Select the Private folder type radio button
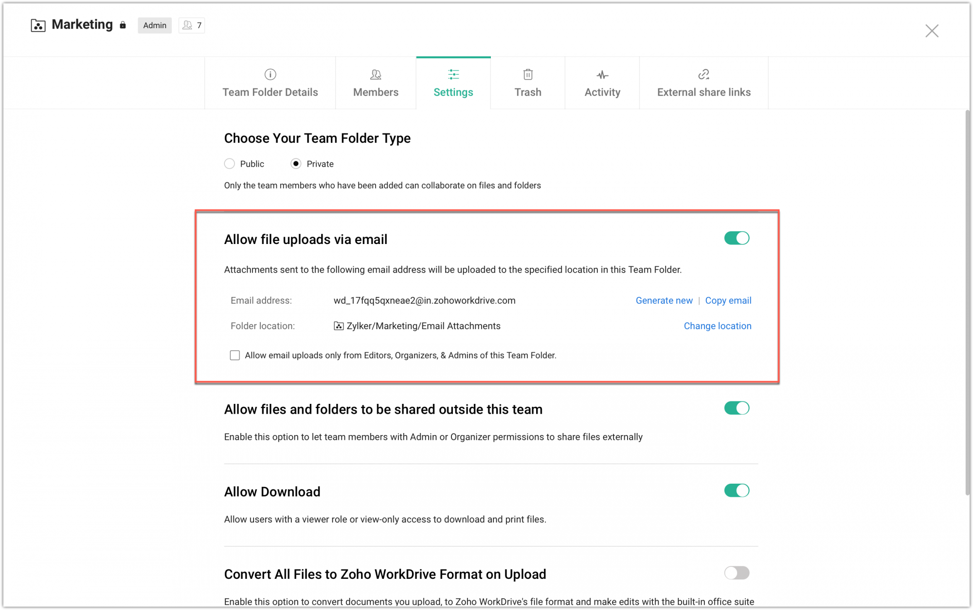Screen dimensions: 973x610 296,164
